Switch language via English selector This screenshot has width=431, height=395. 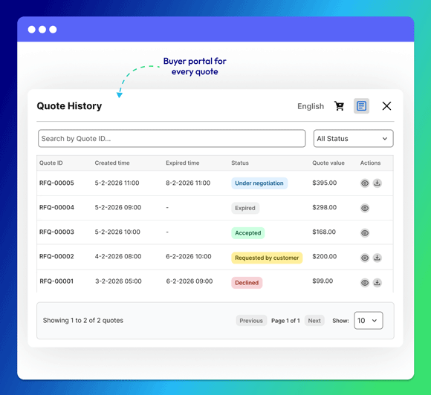coord(311,106)
